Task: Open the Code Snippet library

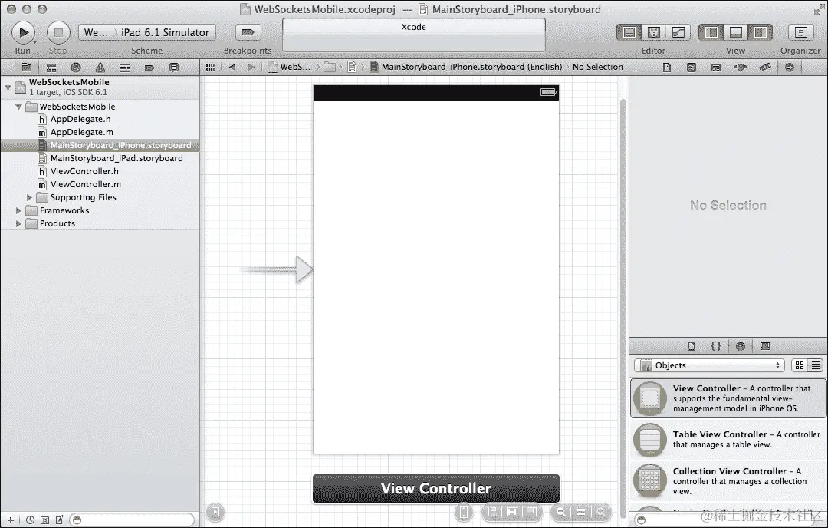Action: [x=717, y=346]
